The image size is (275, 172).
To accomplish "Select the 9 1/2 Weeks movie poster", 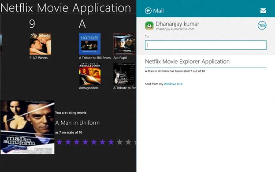I will click(x=41, y=44).
